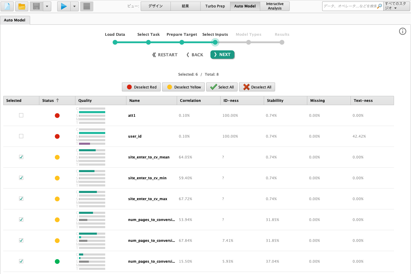Click the red status dot for user_id
411x274 pixels.
[x=57, y=136]
